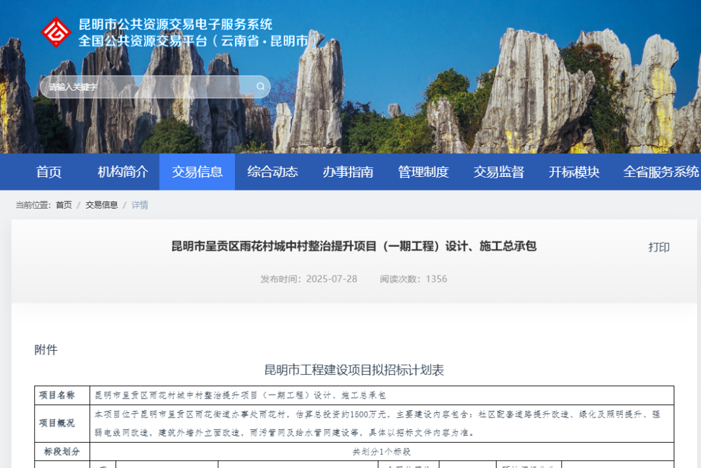Open the 首页 navigation menu item
The height and width of the screenshot is (468, 701).
(x=49, y=172)
